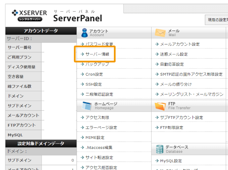Click アカウントデータ panel header
228x170 pixels.
[41, 31]
